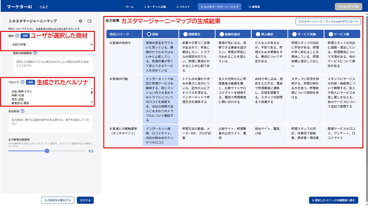The width and height of the screenshot is (368, 207).
Task: Click help icon beside 商材 label
Action: [17, 35]
